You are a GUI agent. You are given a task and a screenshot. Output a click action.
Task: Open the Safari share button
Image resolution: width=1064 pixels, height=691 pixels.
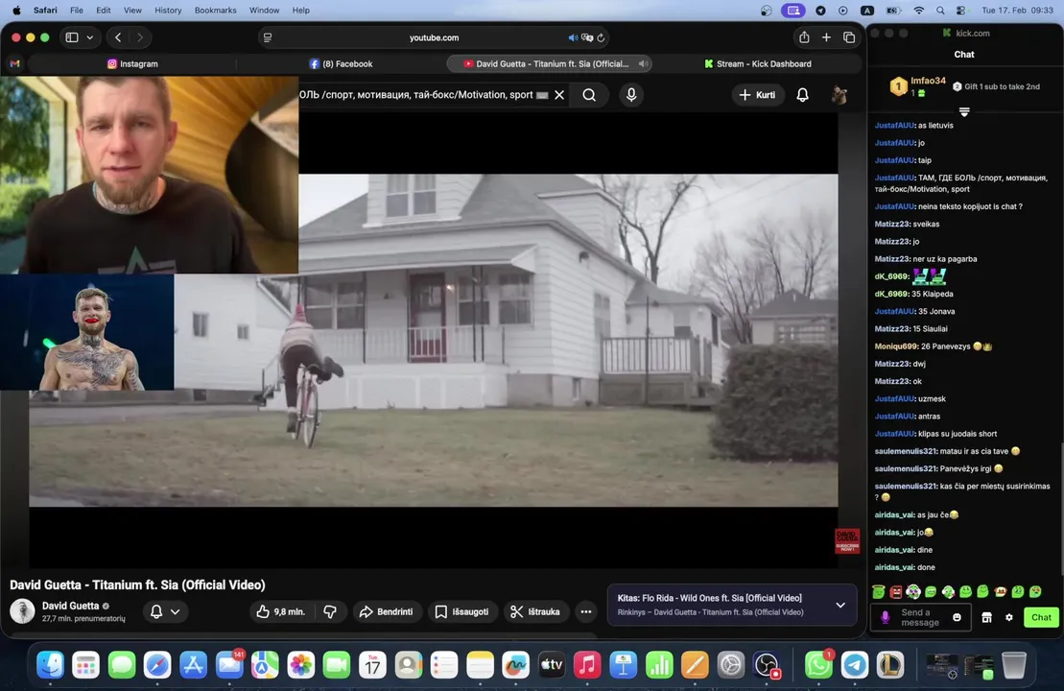(804, 37)
